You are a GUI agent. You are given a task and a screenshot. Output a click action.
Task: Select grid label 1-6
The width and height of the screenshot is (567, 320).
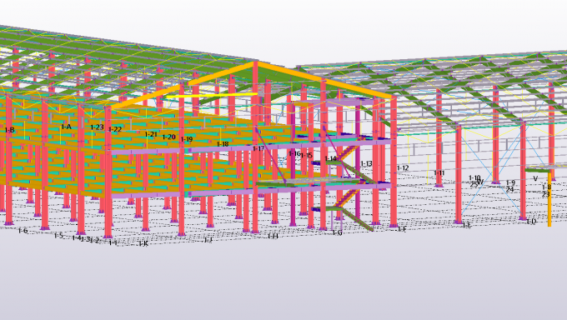pos(23,230)
